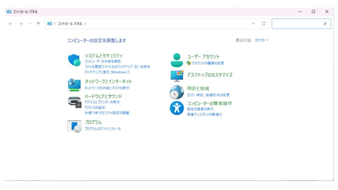Click the Clock and Region globe icon

click(x=177, y=92)
